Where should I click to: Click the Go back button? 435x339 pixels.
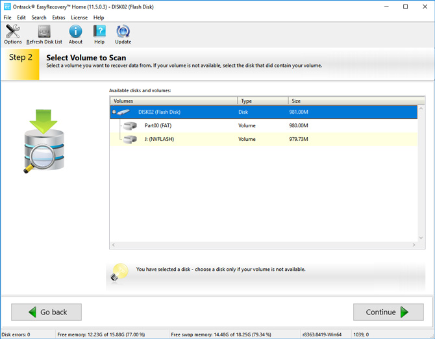(x=46, y=312)
